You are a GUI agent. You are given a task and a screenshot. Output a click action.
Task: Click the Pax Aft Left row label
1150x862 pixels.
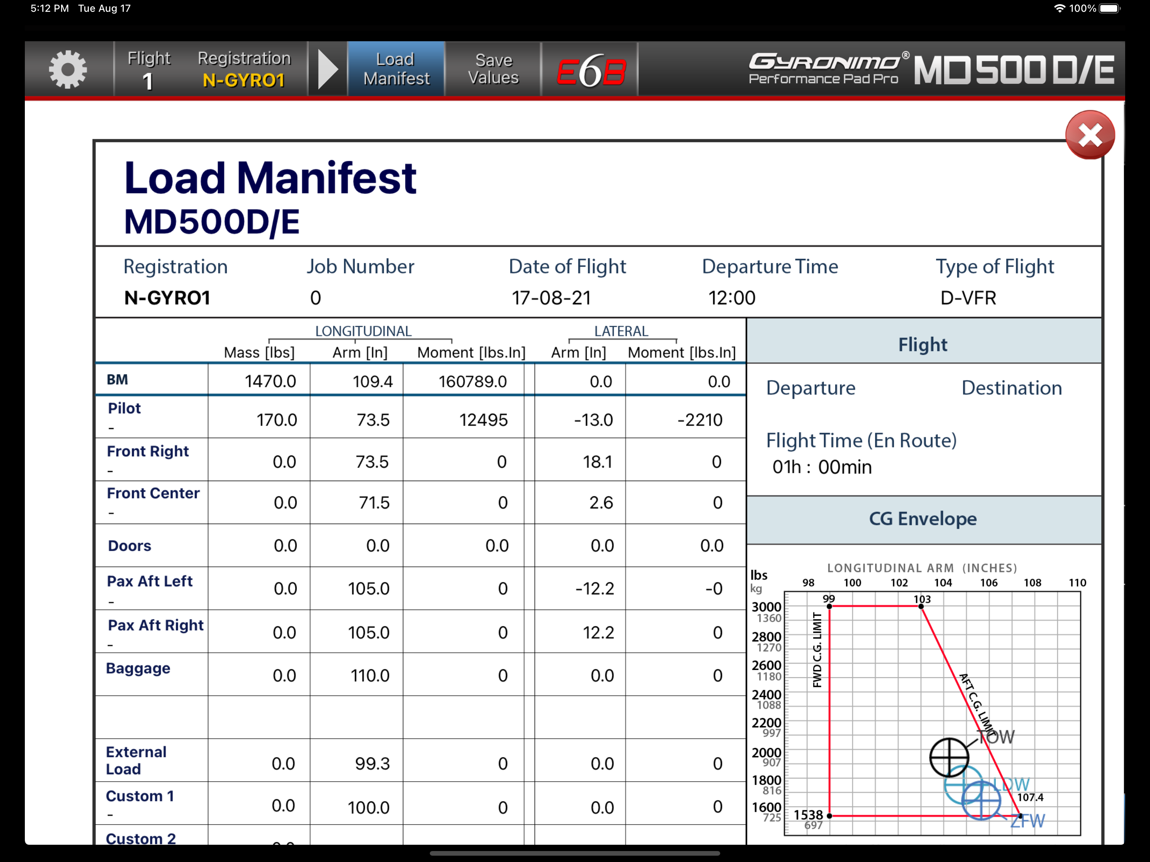pos(150,581)
